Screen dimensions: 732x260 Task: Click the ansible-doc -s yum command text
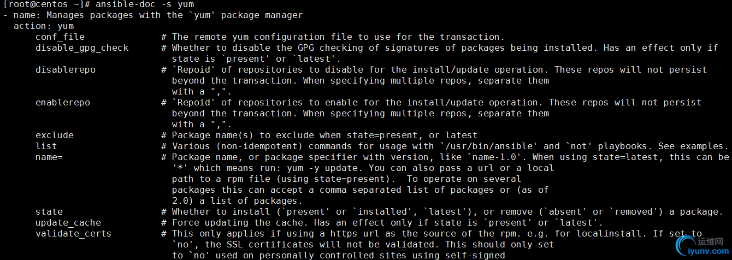[145, 4]
